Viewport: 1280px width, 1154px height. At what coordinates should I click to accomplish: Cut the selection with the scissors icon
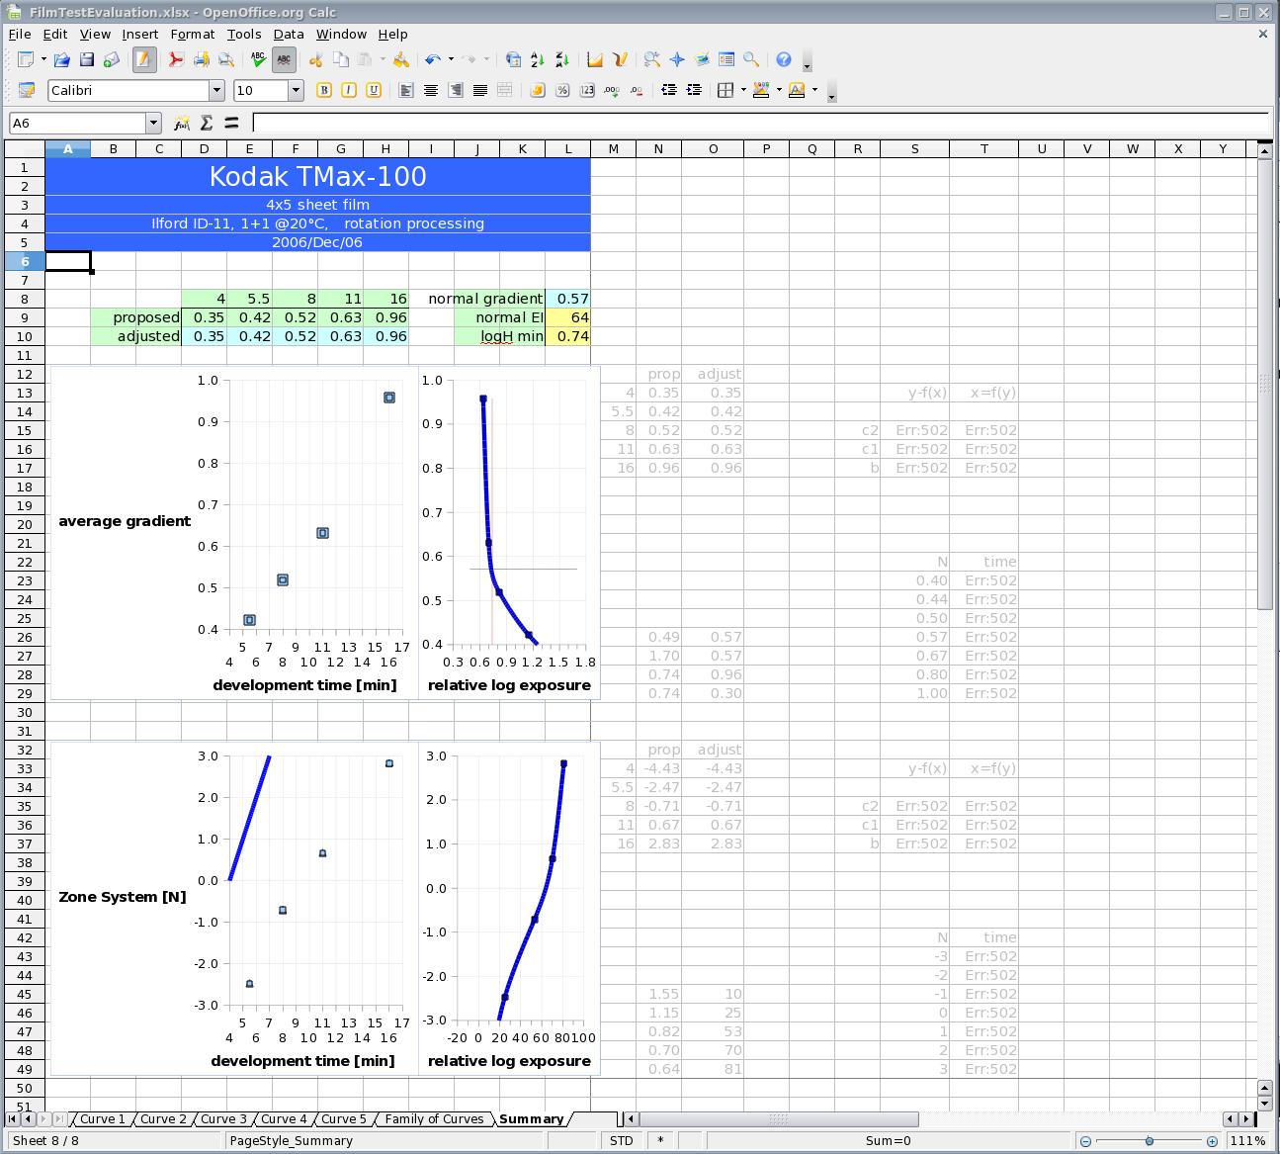point(316,60)
